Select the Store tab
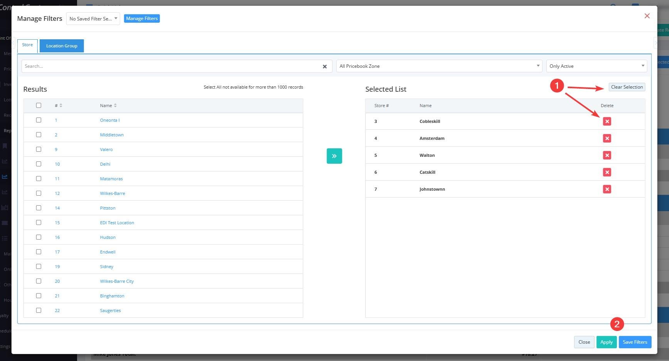The image size is (669, 361). [x=27, y=45]
